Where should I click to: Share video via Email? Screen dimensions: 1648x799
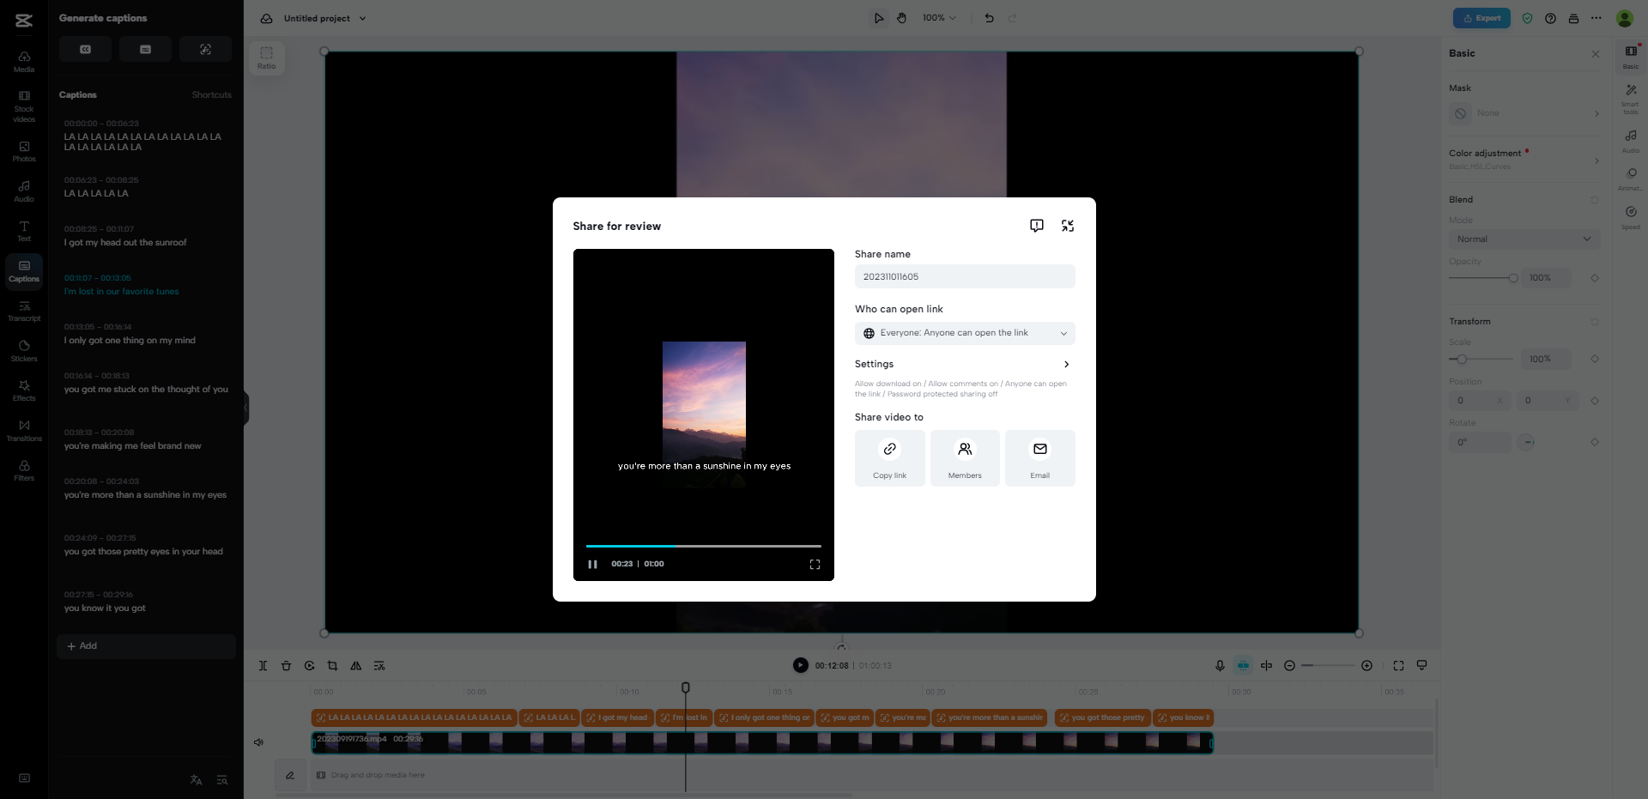coord(1040,458)
